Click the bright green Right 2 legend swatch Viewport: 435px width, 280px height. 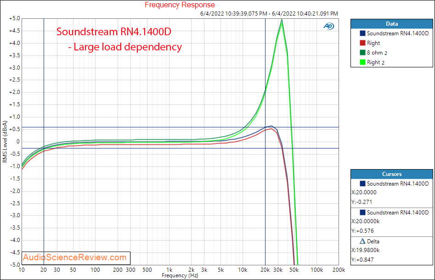(x=362, y=62)
